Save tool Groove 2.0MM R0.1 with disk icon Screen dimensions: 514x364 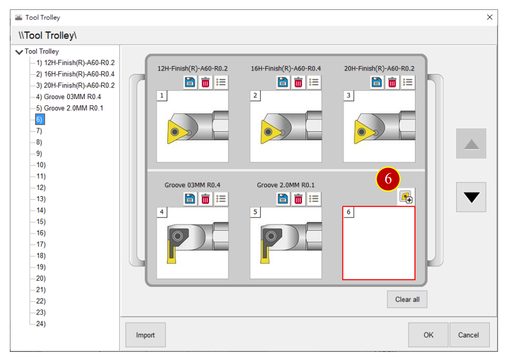(283, 199)
